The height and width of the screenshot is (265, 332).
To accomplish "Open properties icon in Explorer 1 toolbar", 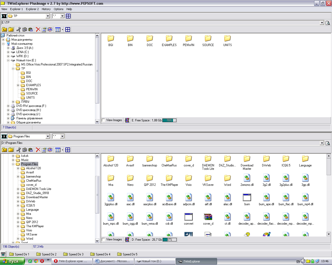I will click(x=44, y=30).
